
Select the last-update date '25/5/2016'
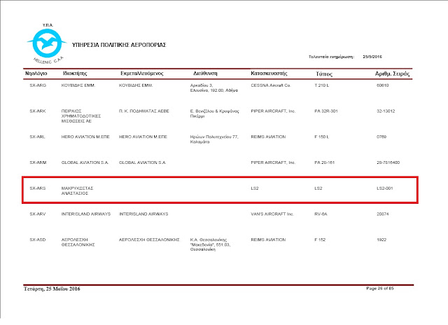point(372,57)
